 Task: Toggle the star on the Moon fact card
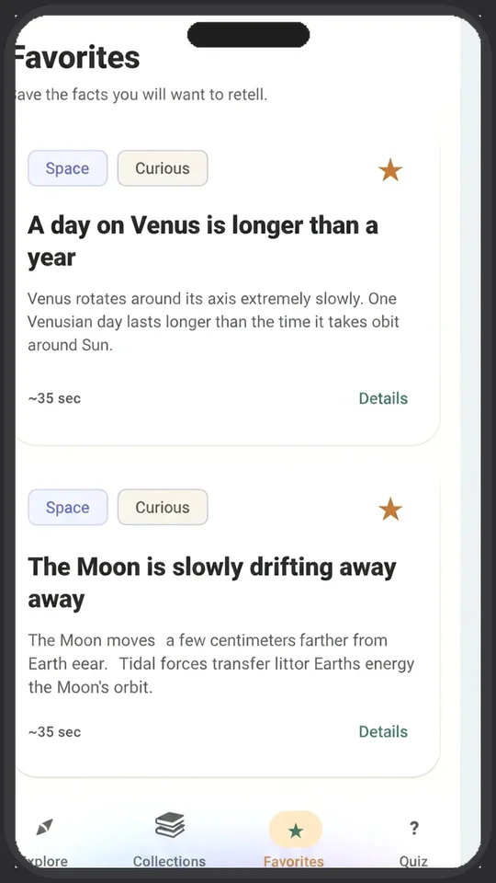[390, 509]
